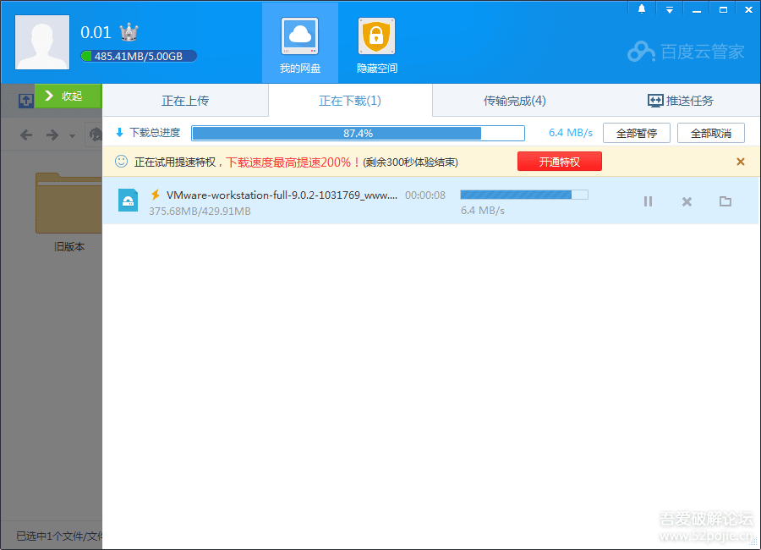Open the navigation history dropdown arrow
The image size is (761, 550).
coord(73,136)
